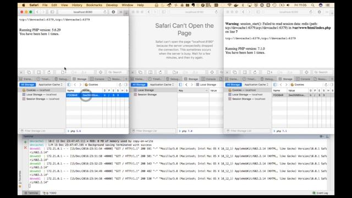352x198 pixels.
Task: Switch to Elements tab in right inspector
Action: tap(232, 79)
